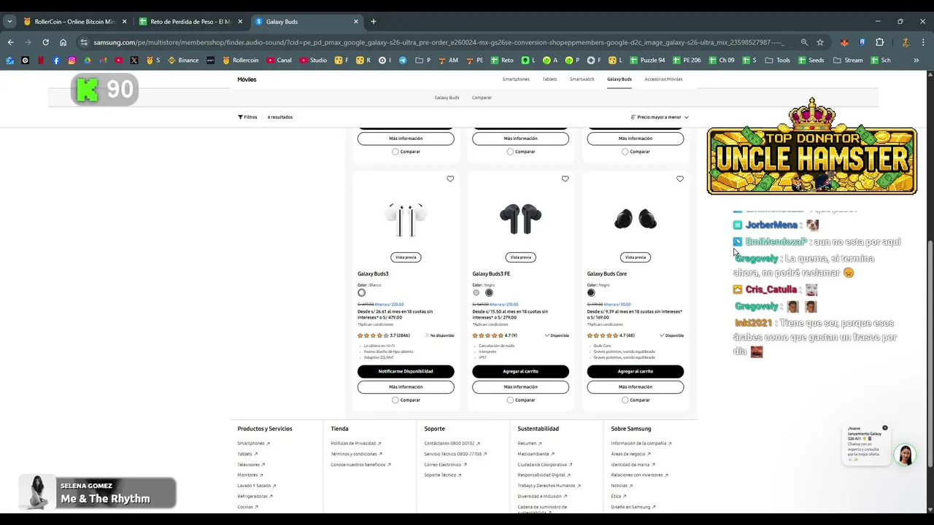Open the Comparar sub-navigation link
The image size is (934, 525).
(x=482, y=97)
